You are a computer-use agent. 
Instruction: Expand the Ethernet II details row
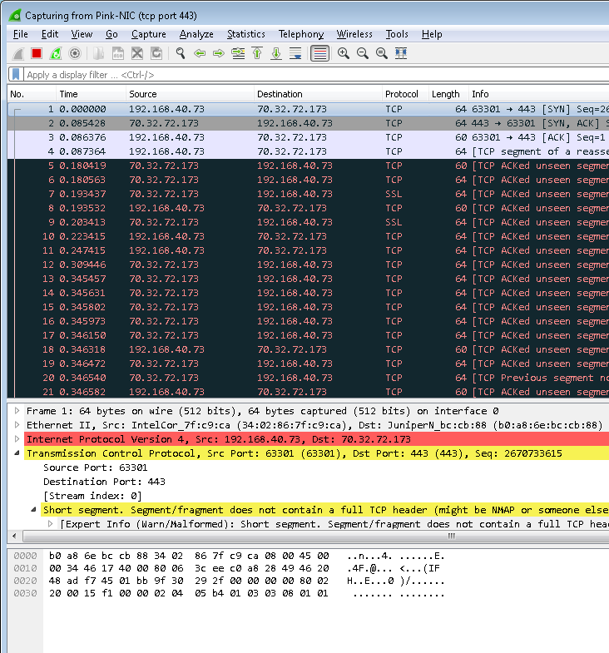coord(17,425)
